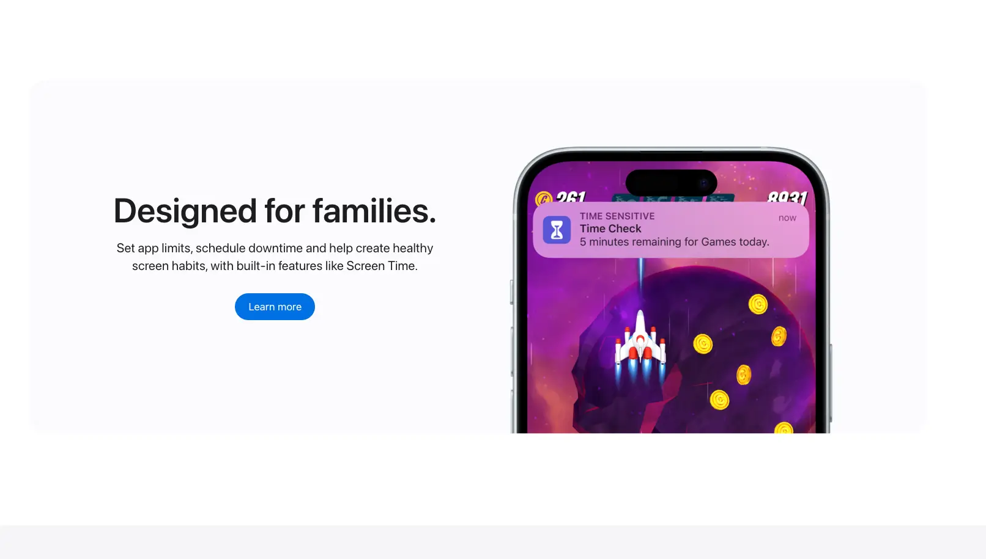
Task: Click the 8931 score display
Action: (x=787, y=197)
